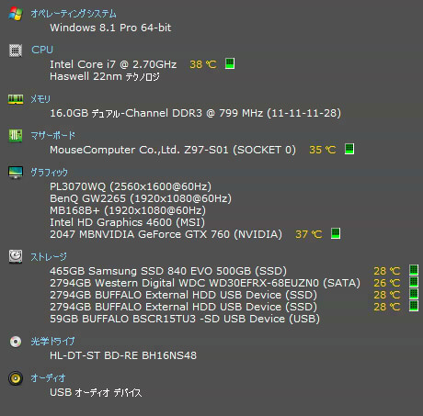
Task: Click the CPU chip icon
Action: point(16,51)
